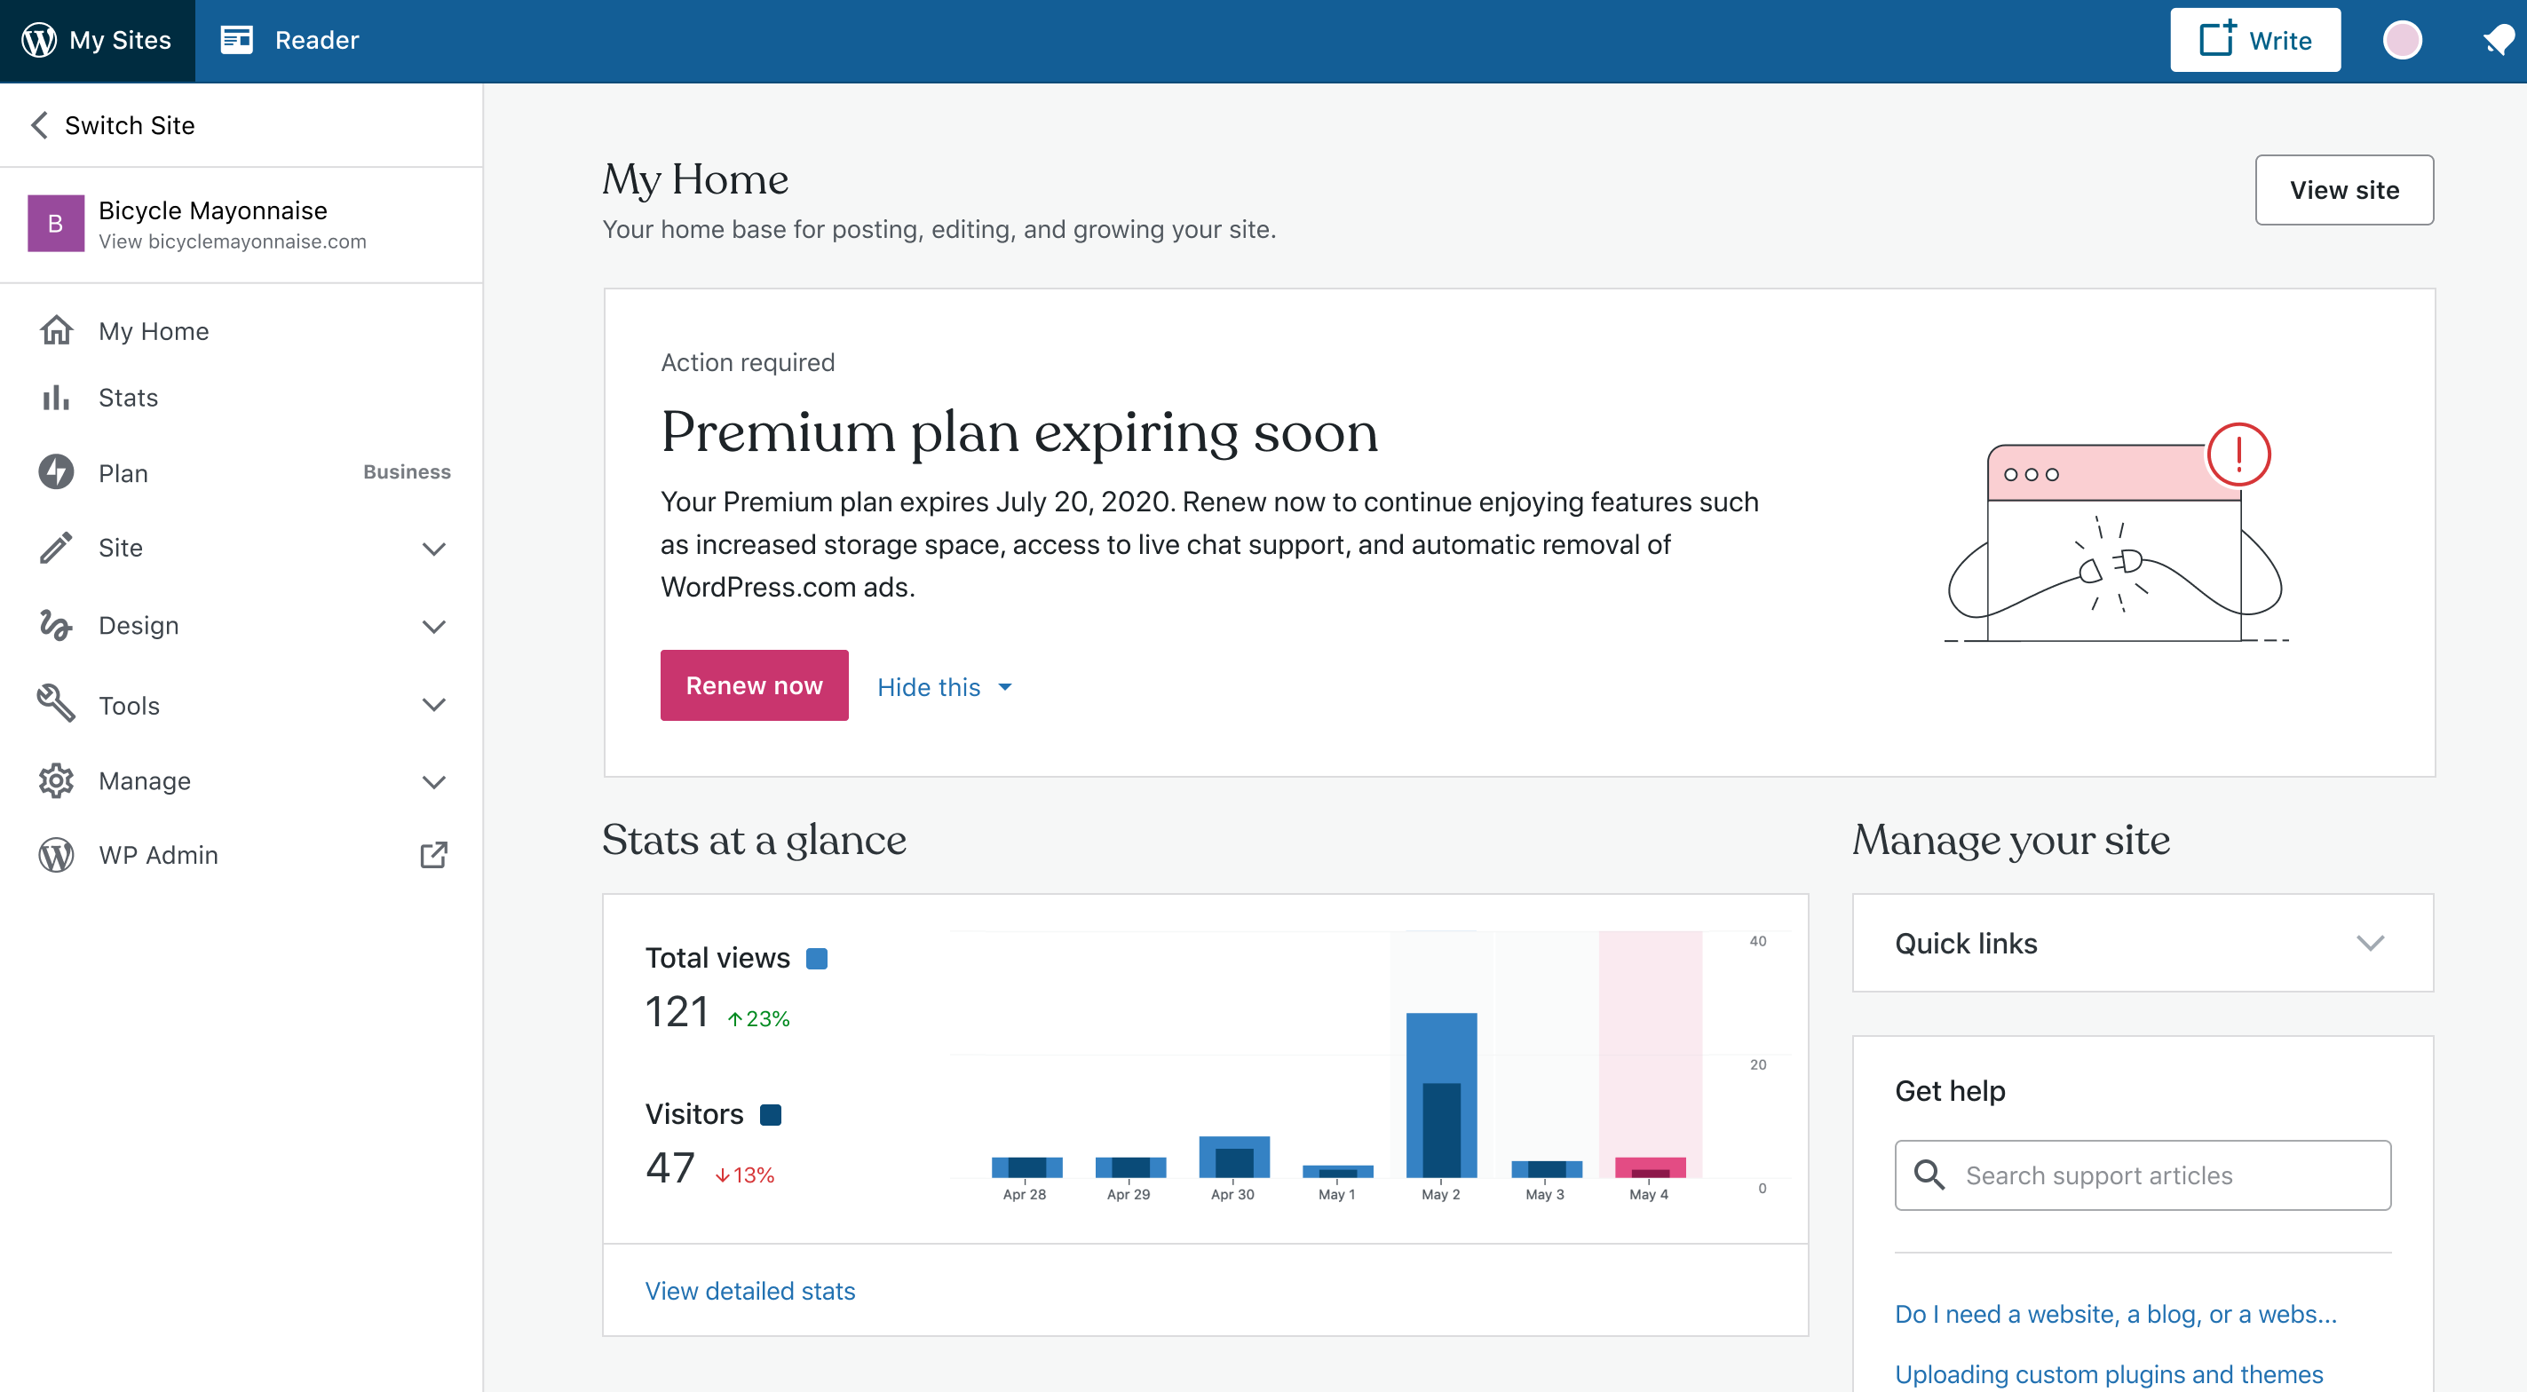Click the WP Admin external link icon
Viewport: 2527px width, 1392px height.
(433, 854)
